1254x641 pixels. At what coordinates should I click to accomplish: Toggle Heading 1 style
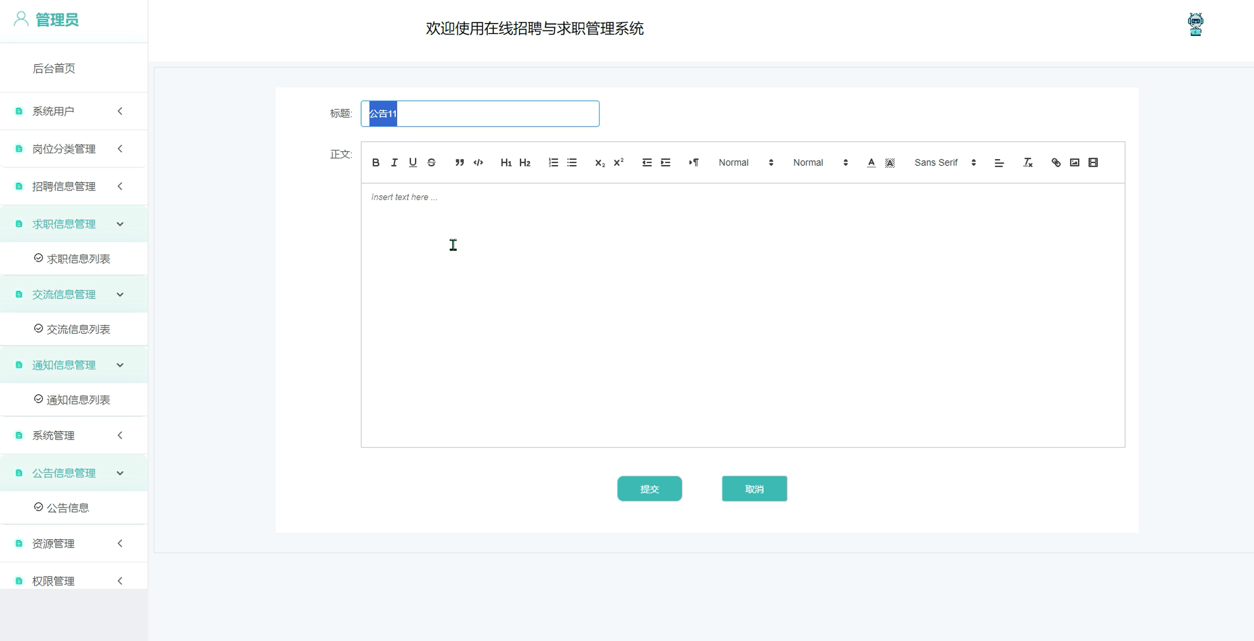506,162
